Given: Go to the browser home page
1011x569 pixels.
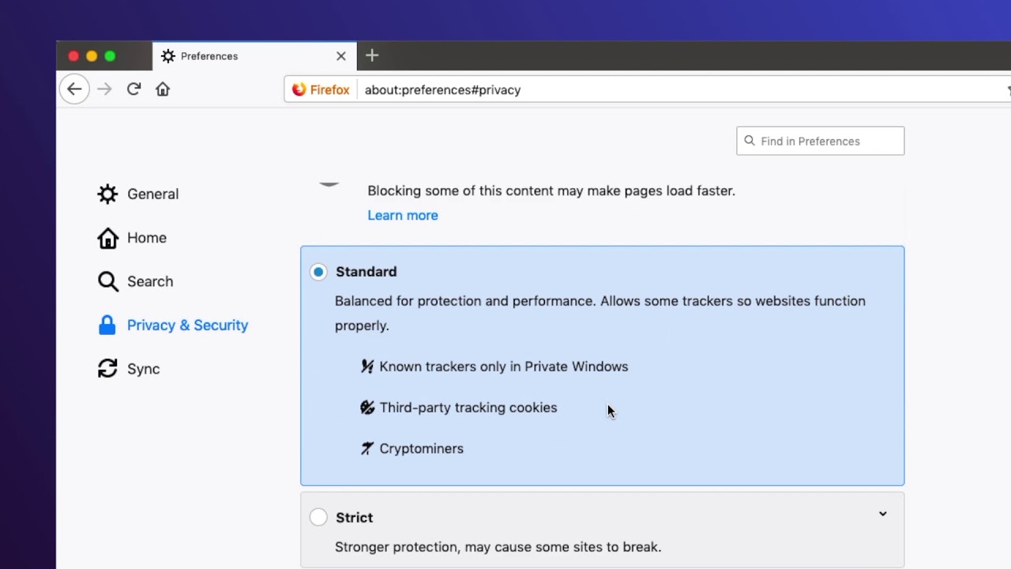Looking at the screenshot, I should click(163, 89).
